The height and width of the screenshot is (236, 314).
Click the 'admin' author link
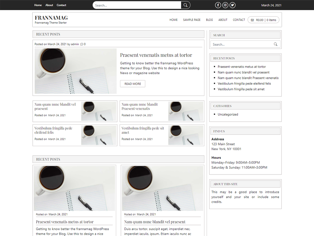click(x=75, y=44)
